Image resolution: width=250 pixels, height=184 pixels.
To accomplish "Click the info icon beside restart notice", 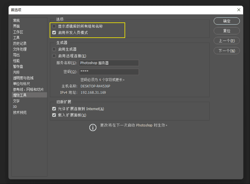I will click(93, 127).
